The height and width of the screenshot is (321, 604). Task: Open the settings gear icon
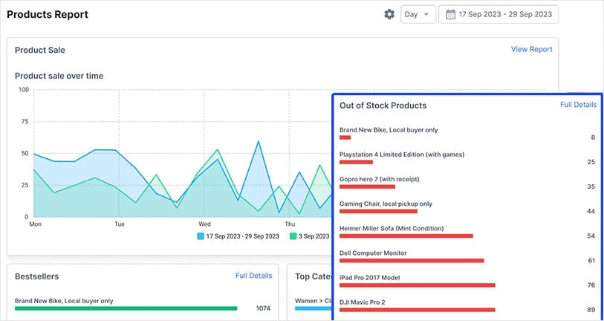pyautogui.click(x=389, y=14)
